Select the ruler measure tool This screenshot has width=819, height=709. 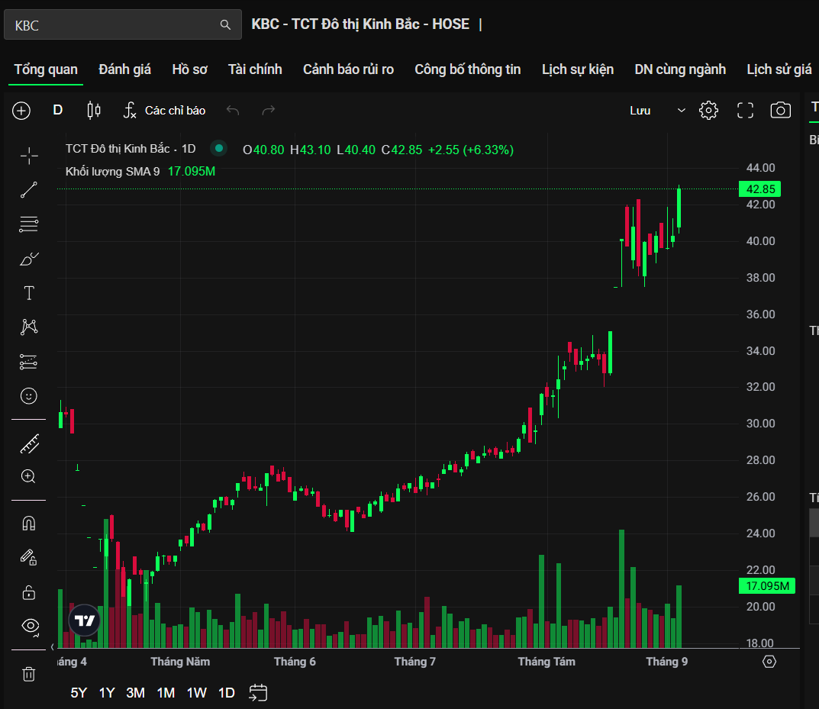point(29,443)
